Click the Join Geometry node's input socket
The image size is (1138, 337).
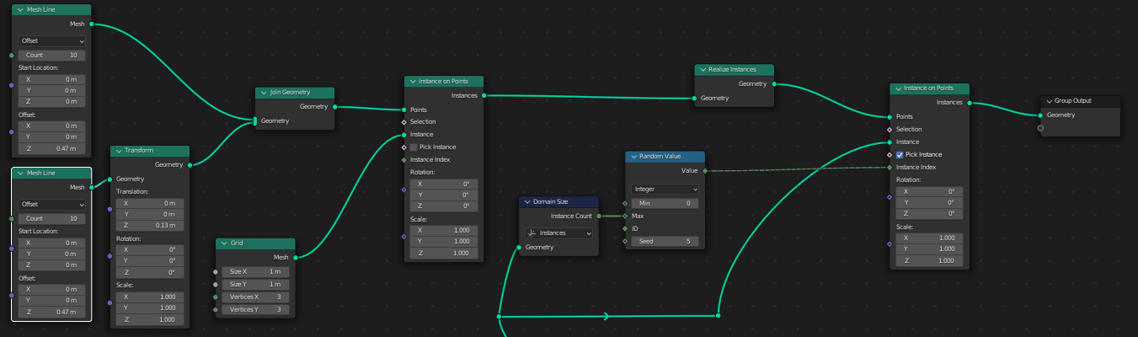[x=255, y=121]
